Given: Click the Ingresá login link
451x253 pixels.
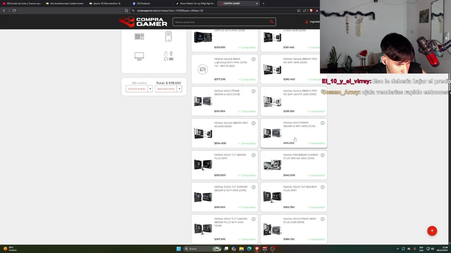Looking at the screenshot, I should (315, 22).
